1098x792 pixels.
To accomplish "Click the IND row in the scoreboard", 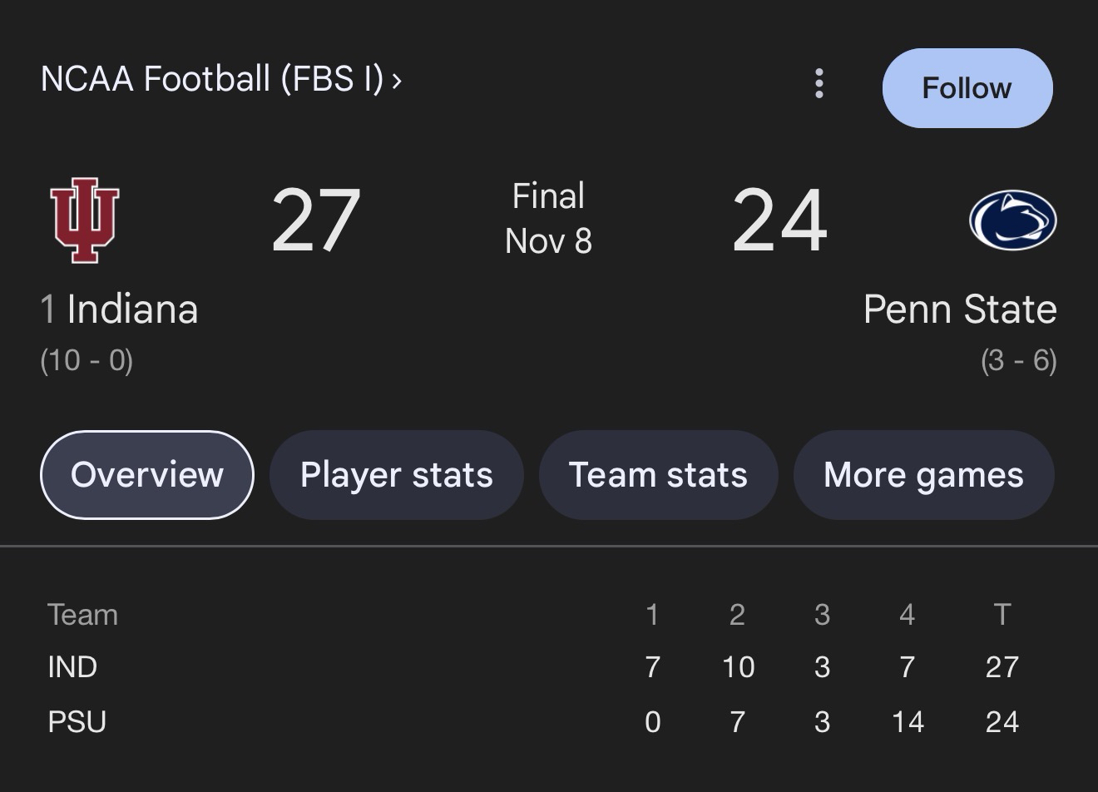I will (73, 667).
